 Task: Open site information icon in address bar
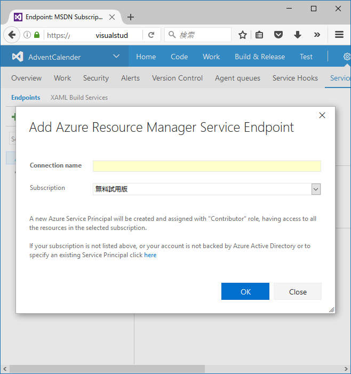[x=27, y=35]
